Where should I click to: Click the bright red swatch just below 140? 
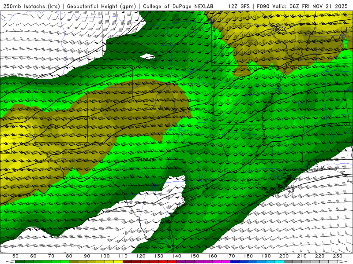point(172,262)
